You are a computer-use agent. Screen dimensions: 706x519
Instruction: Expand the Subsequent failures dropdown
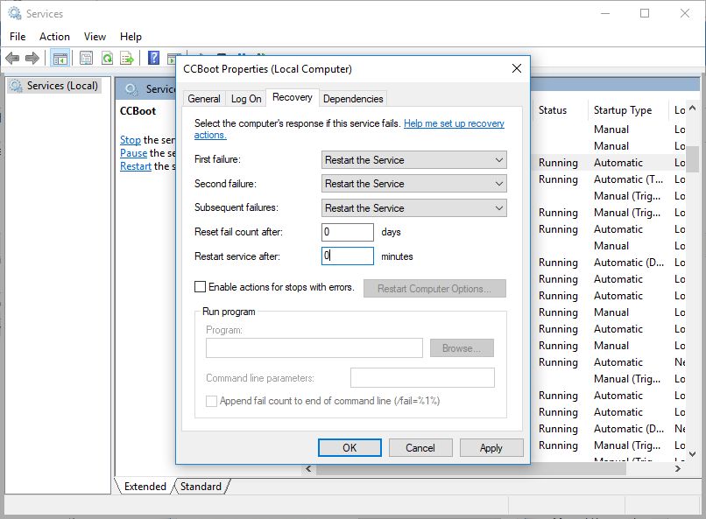coord(413,207)
